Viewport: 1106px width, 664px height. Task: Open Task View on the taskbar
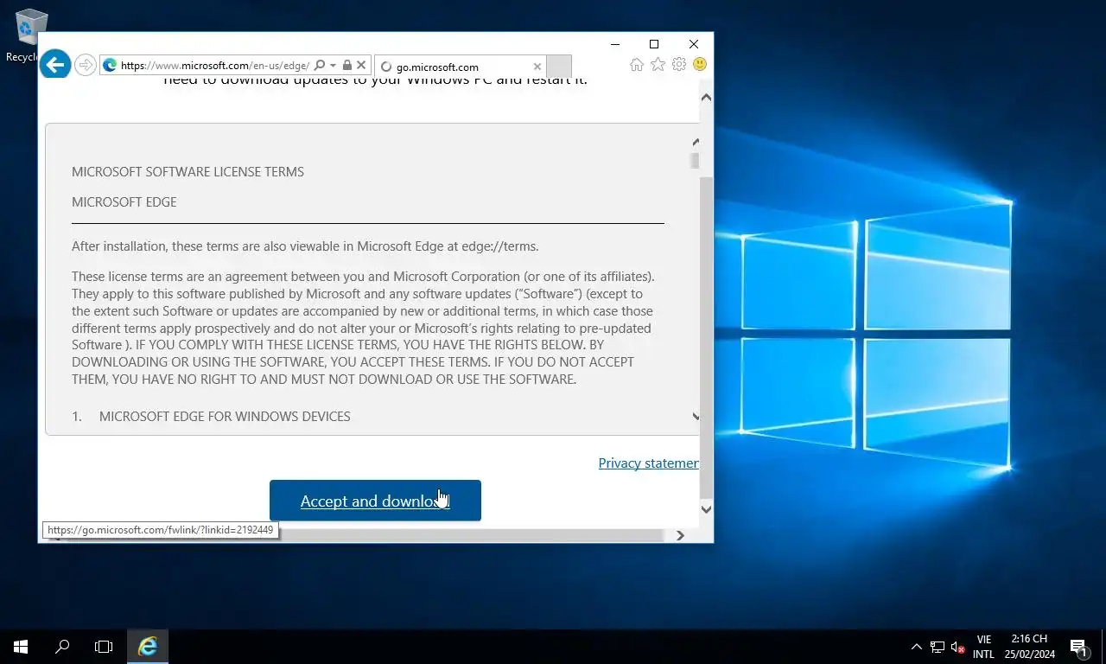pyautogui.click(x=104, y=646)
